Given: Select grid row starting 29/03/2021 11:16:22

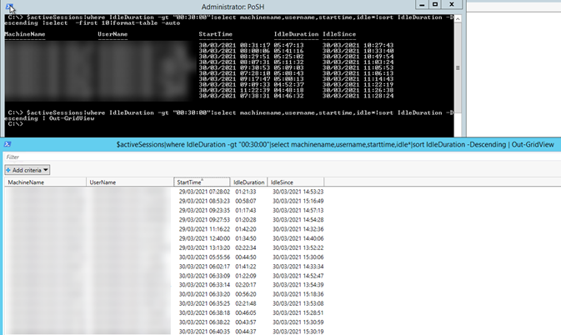Looking at the screenshot, I should pyautogui.click(x=164, y=229).
